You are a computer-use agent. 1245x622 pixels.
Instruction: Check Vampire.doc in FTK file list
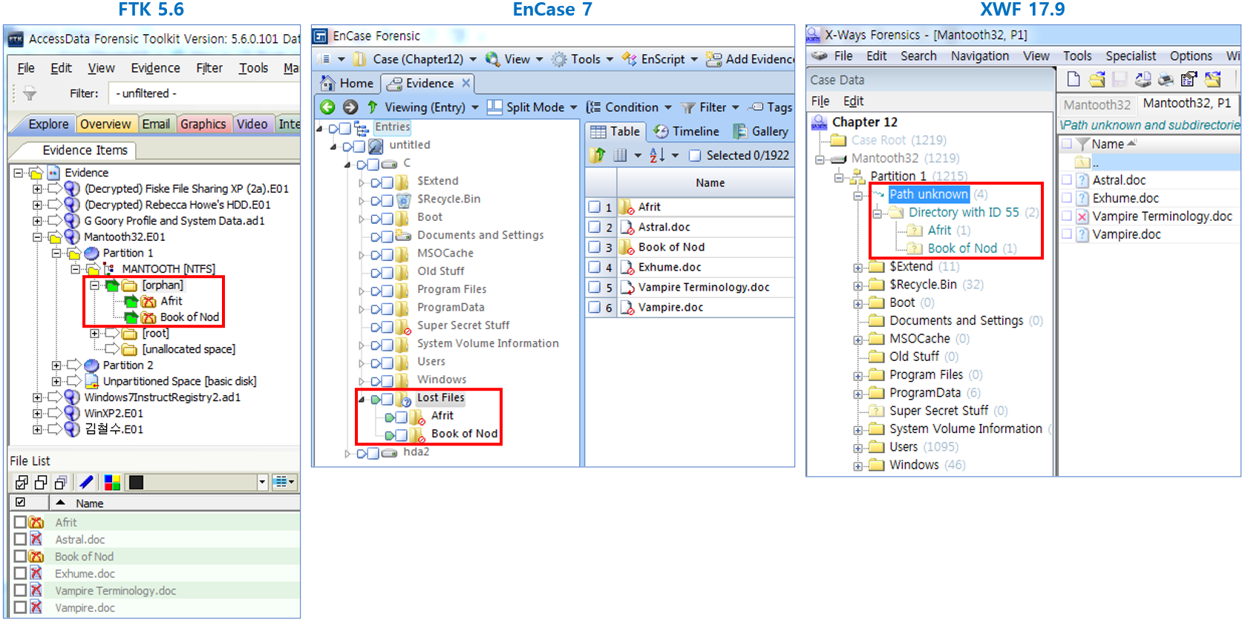[20, 607]
